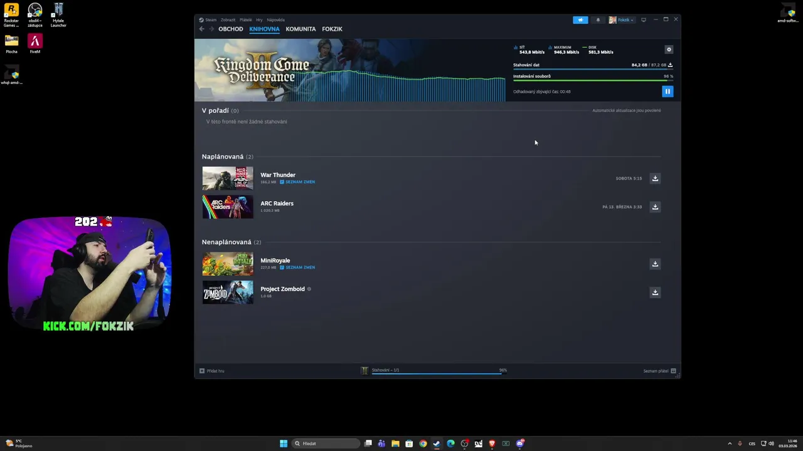Open Hytale Launcher desktop icon
The image size is (803, 451).
click(58, 16)
